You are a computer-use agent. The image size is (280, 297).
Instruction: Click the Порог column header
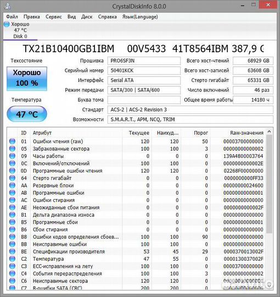(x=195, y=133)
